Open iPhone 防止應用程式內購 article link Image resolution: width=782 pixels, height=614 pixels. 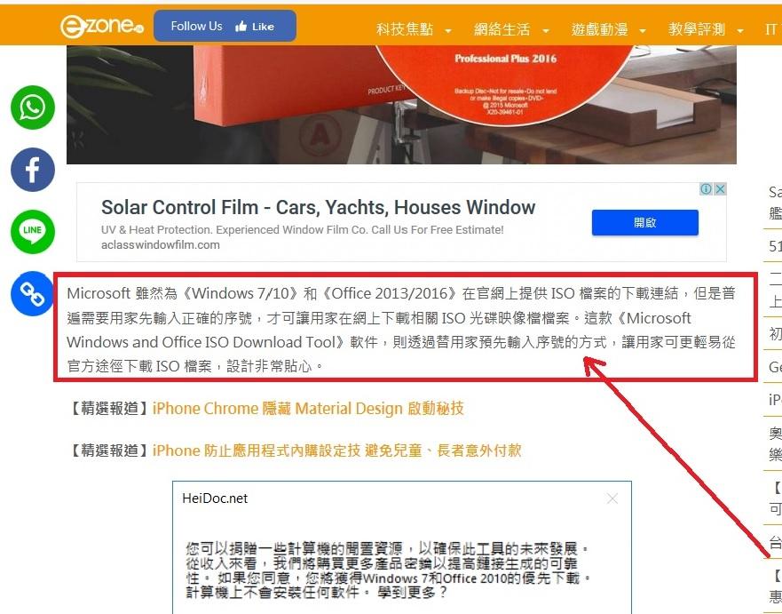pos(336,451)
